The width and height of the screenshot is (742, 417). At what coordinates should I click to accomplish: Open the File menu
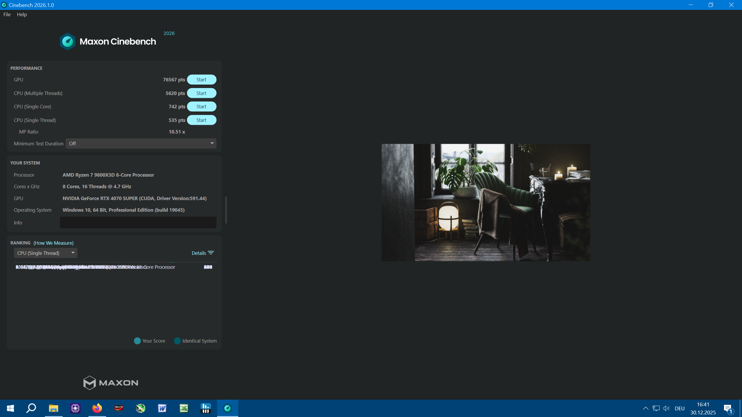(x=7, y=14)
